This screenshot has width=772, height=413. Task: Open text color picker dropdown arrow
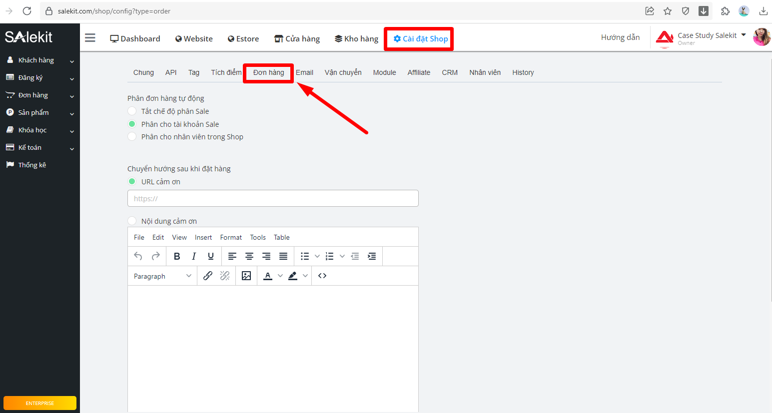(280, 276)
